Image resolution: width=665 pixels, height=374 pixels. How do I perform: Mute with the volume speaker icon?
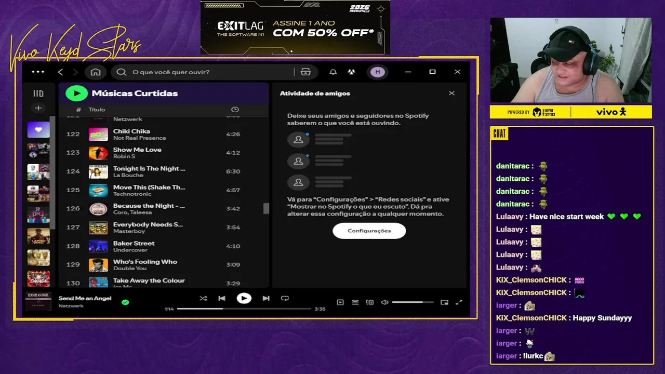384,302
